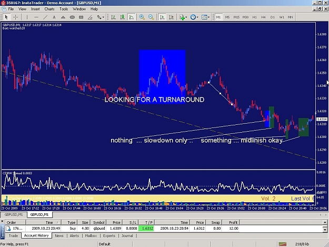329x247 pixels.
Task: Open the View menu
Action: (x=23, y=9)
